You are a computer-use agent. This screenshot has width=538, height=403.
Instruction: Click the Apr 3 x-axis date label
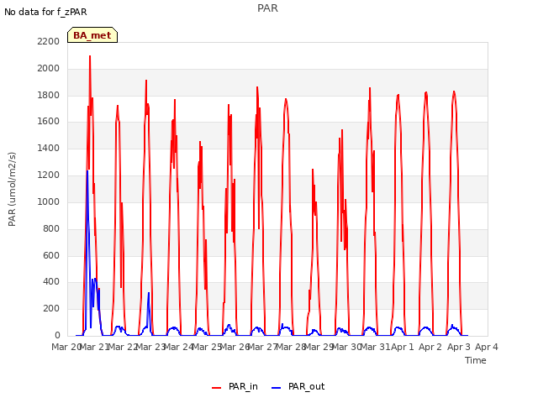click(458, 347)
